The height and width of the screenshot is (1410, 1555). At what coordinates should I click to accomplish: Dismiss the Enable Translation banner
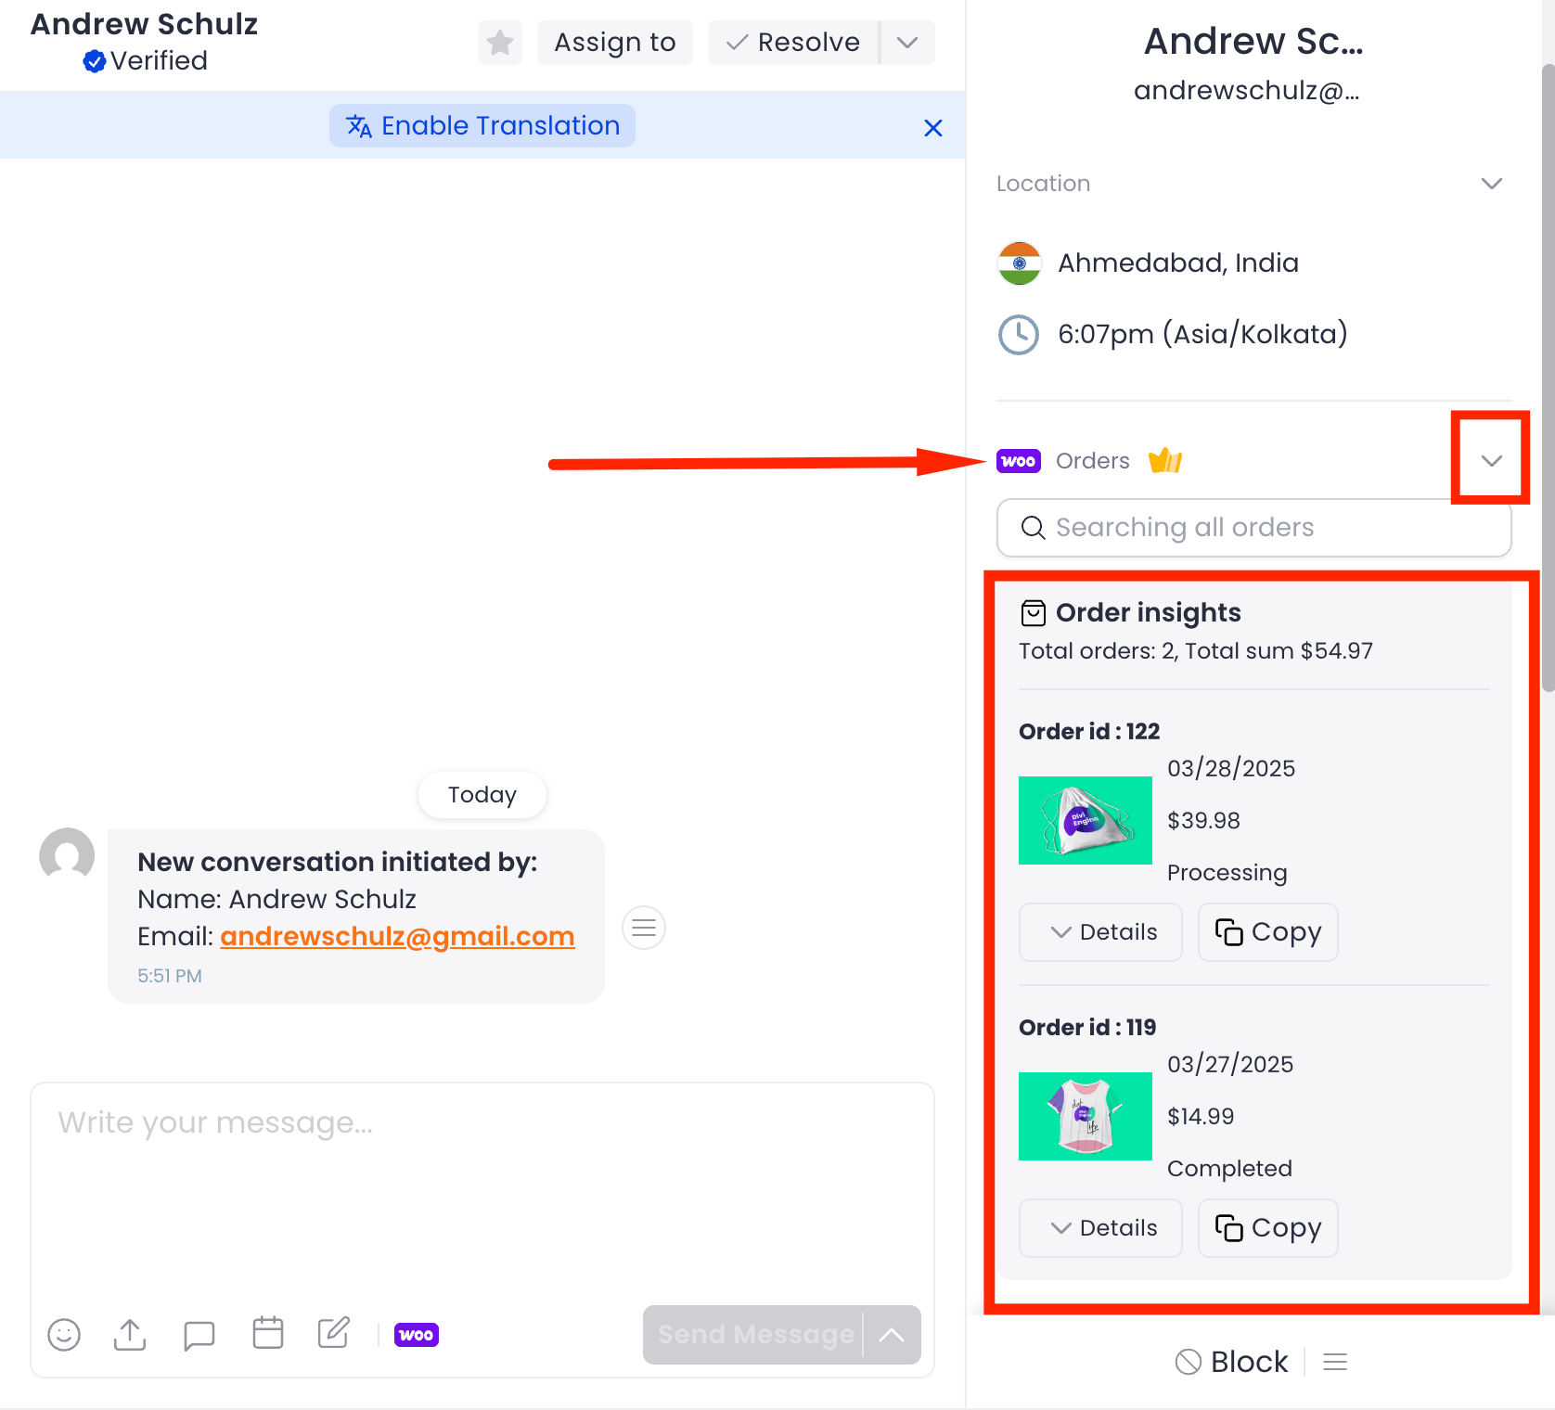932,127
